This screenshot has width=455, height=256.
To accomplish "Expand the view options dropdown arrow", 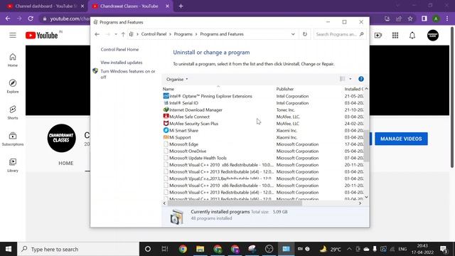I will pos(350,79).
